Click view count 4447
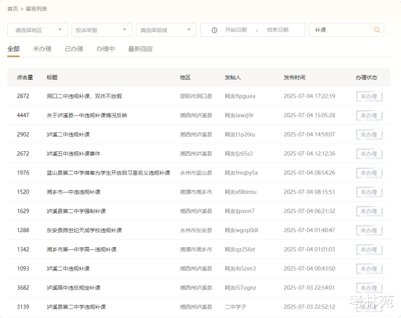Image resolution: width=401 pixels, height=318 pixels. point(23,115)
